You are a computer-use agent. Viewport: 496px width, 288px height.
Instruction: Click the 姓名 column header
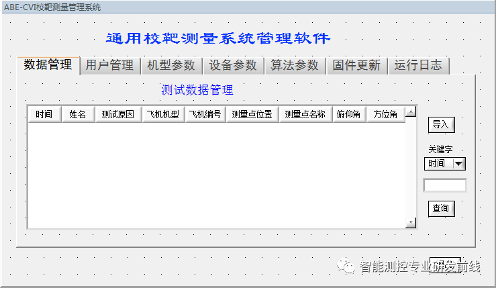pos(78,114)
